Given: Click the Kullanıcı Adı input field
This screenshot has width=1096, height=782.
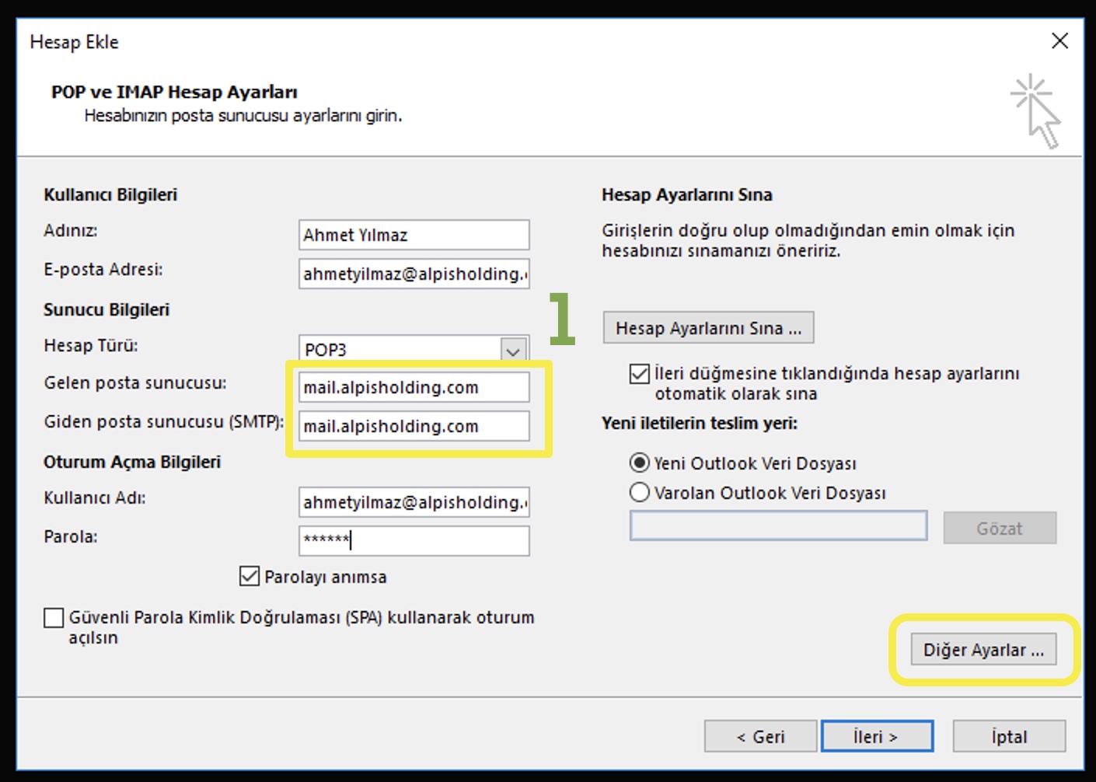Looking at the screenshot, I should pos(414,502).
